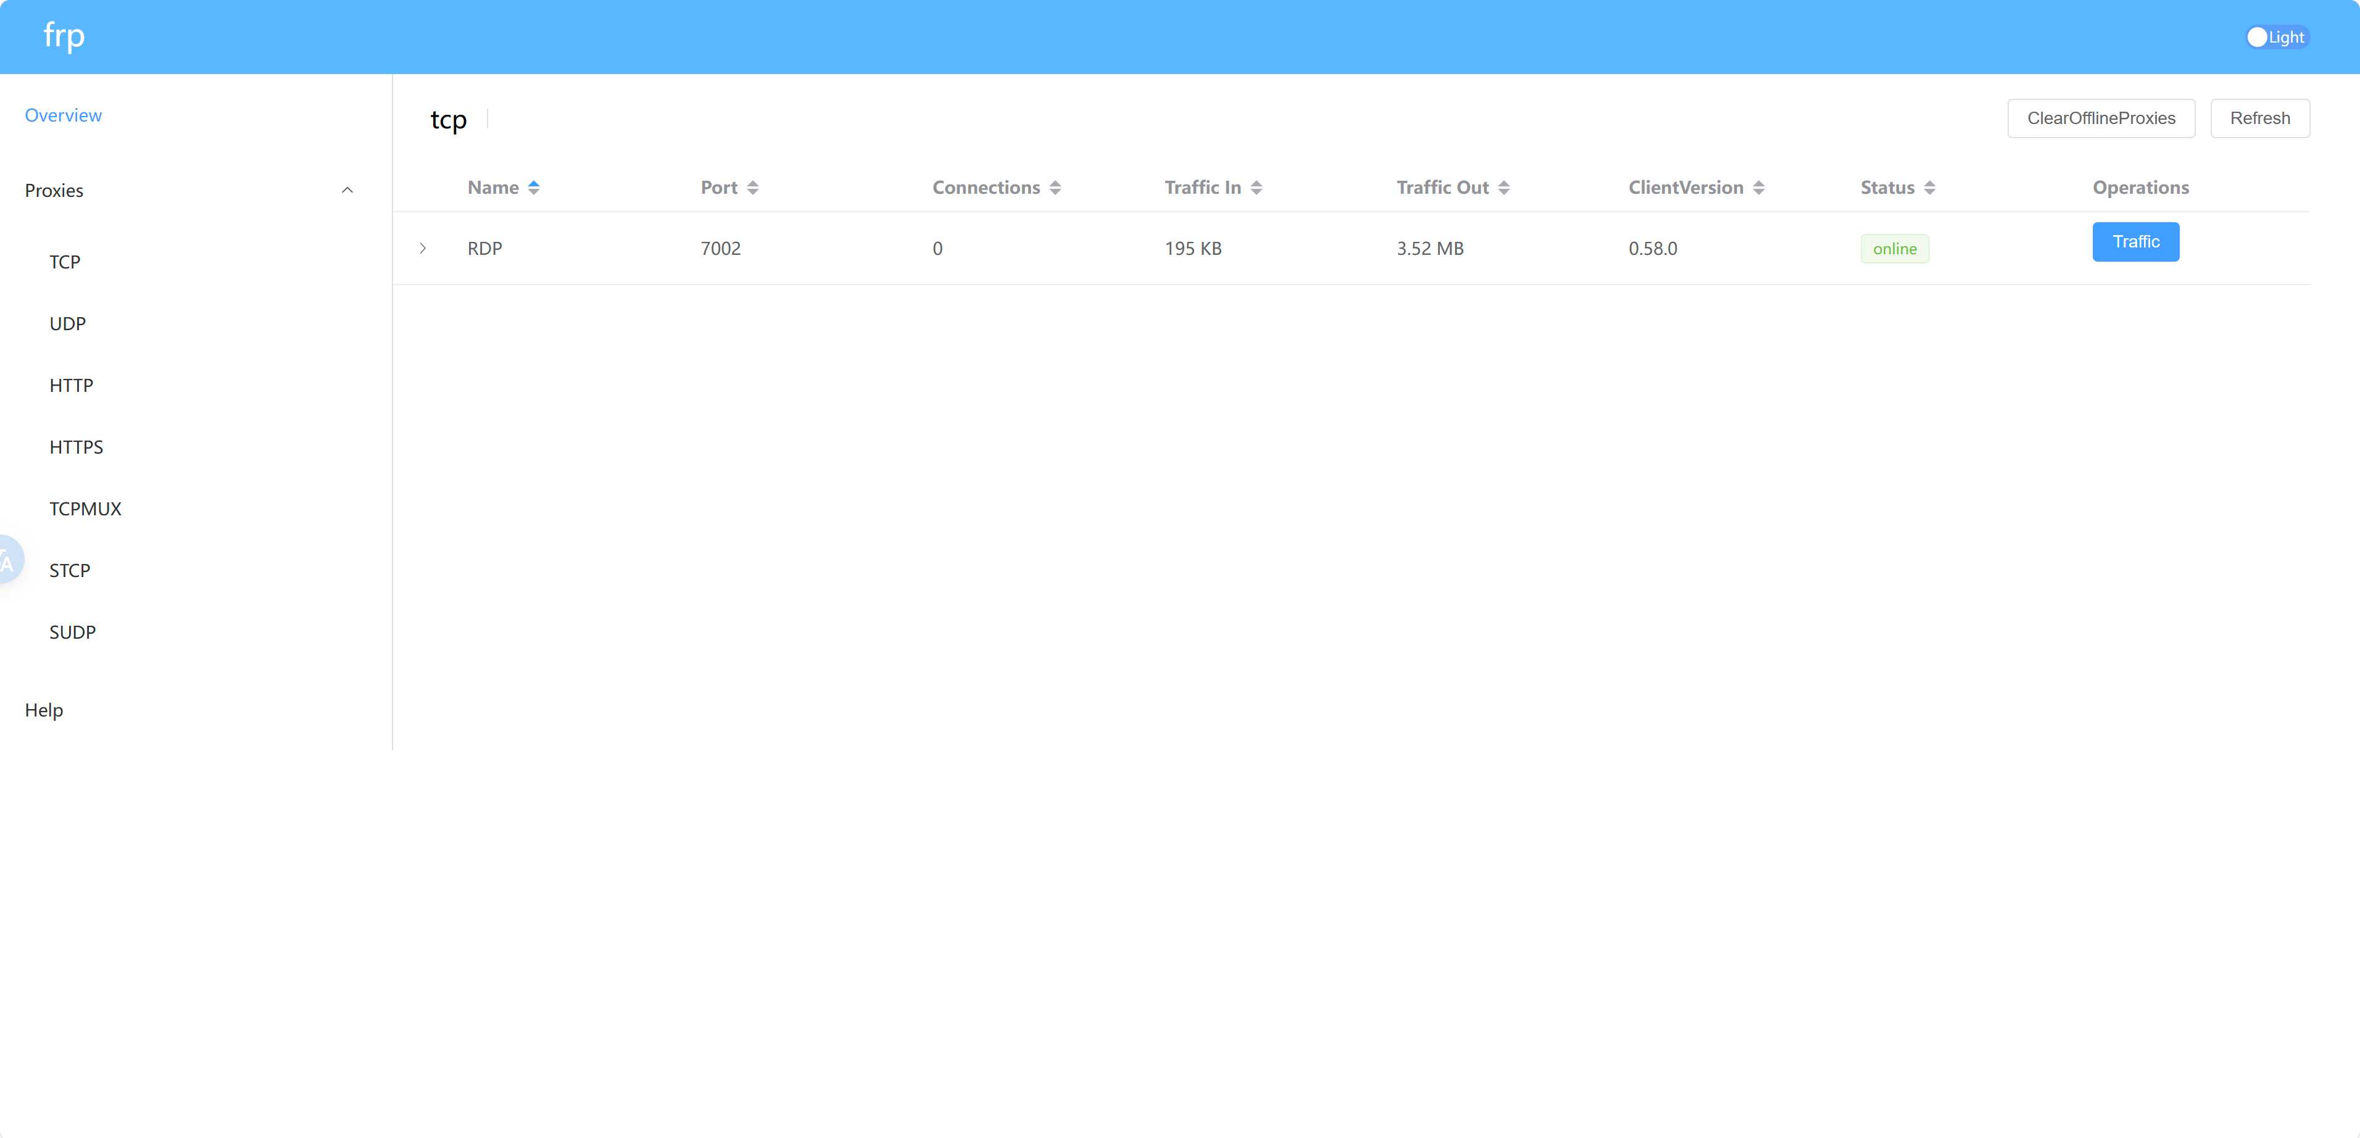Open the Help link in sidebar

point(44,710)
